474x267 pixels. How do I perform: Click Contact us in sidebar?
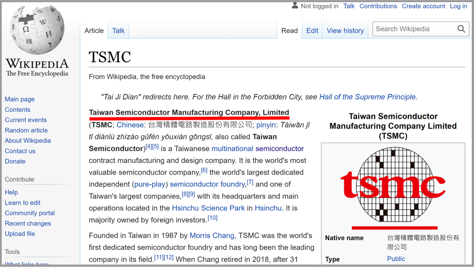click(x=20, y=151)
